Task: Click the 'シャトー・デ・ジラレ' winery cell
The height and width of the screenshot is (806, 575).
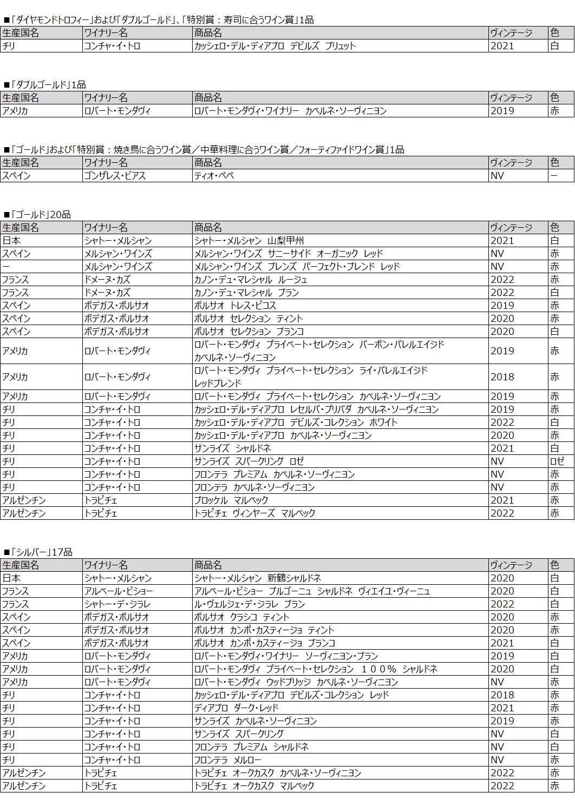Action: 137,604
